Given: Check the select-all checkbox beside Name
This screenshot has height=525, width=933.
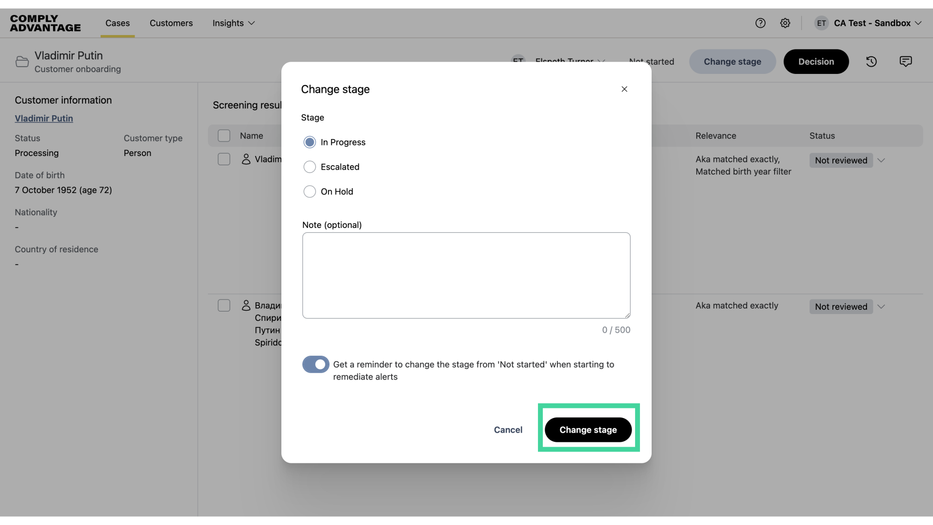Looking at the screenshot, I should pos(224,136).
